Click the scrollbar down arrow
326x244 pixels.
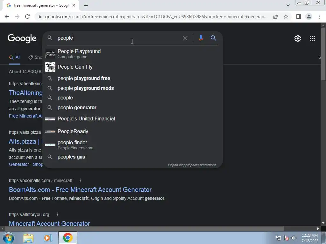(323, 223)
